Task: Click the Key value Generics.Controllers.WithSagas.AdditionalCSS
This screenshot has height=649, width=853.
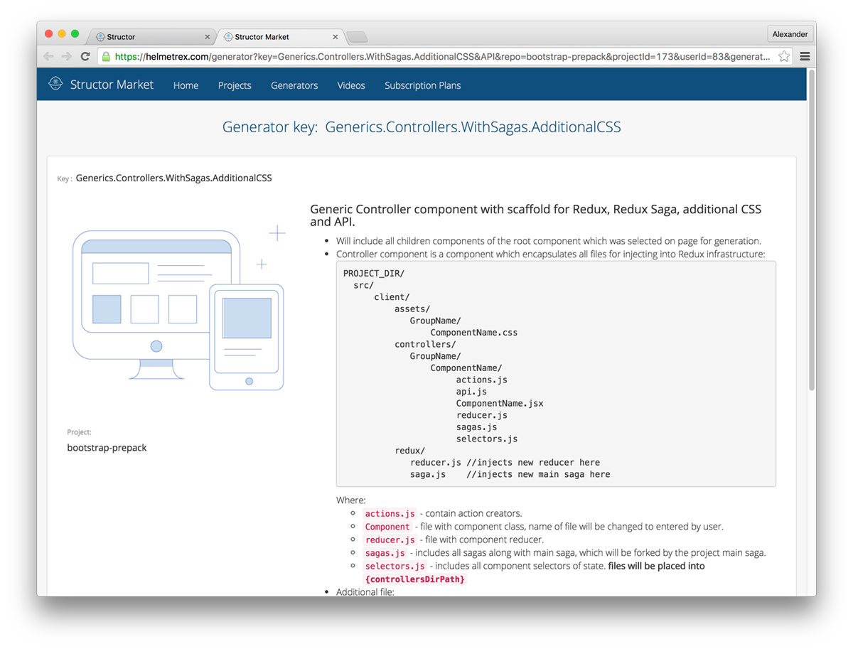Action: pos(173,178)
